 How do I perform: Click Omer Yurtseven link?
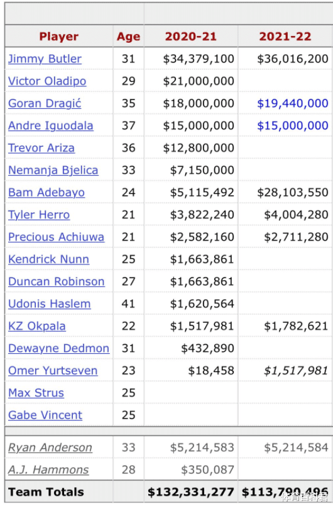click(53, 371)
